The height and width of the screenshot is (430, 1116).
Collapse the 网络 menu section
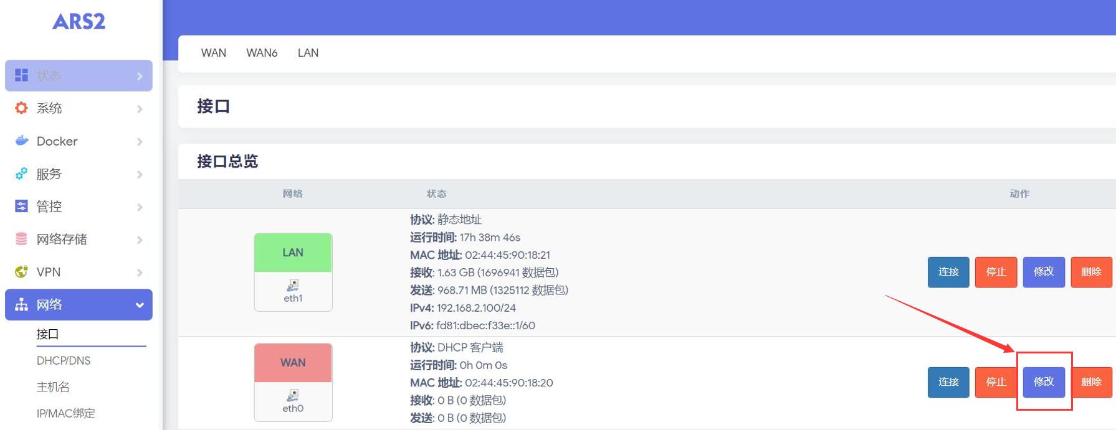[140, 305]
